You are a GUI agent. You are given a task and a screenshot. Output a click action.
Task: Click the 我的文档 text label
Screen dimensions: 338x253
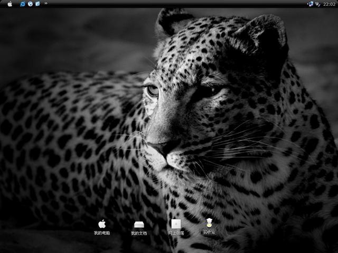pos(139,233)
